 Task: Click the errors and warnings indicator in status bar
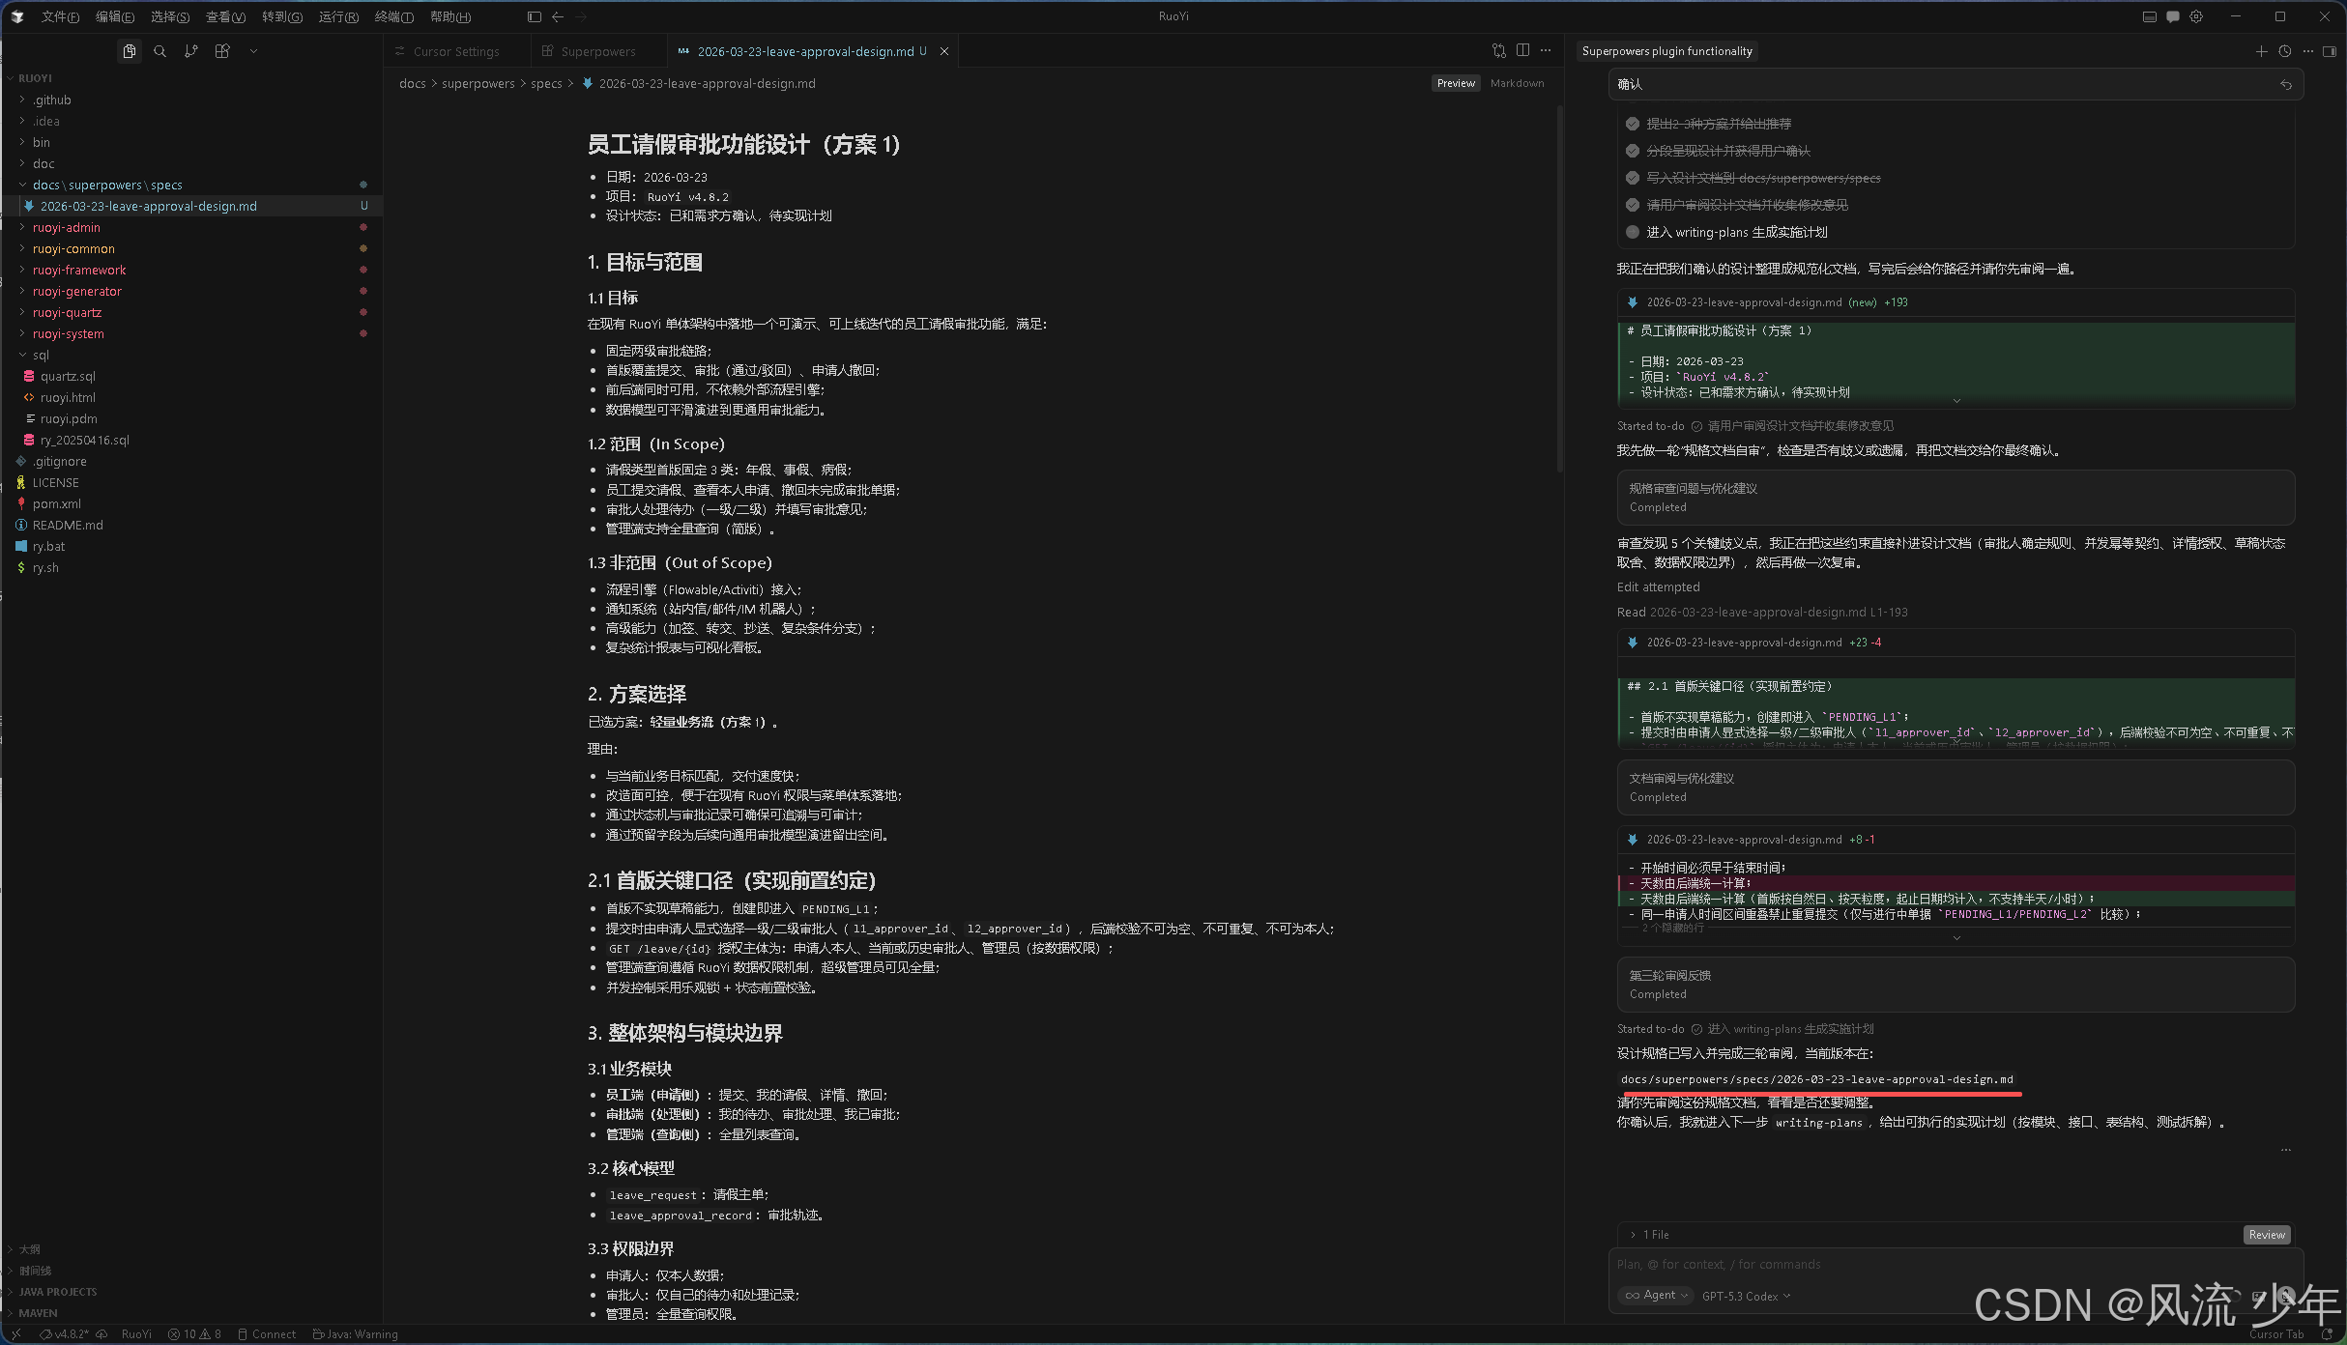tap(194, 1333)
